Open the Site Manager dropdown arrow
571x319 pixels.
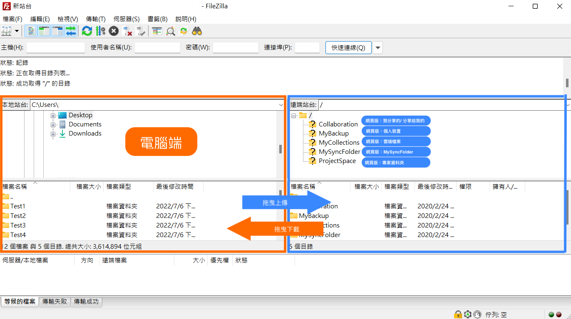17,31
